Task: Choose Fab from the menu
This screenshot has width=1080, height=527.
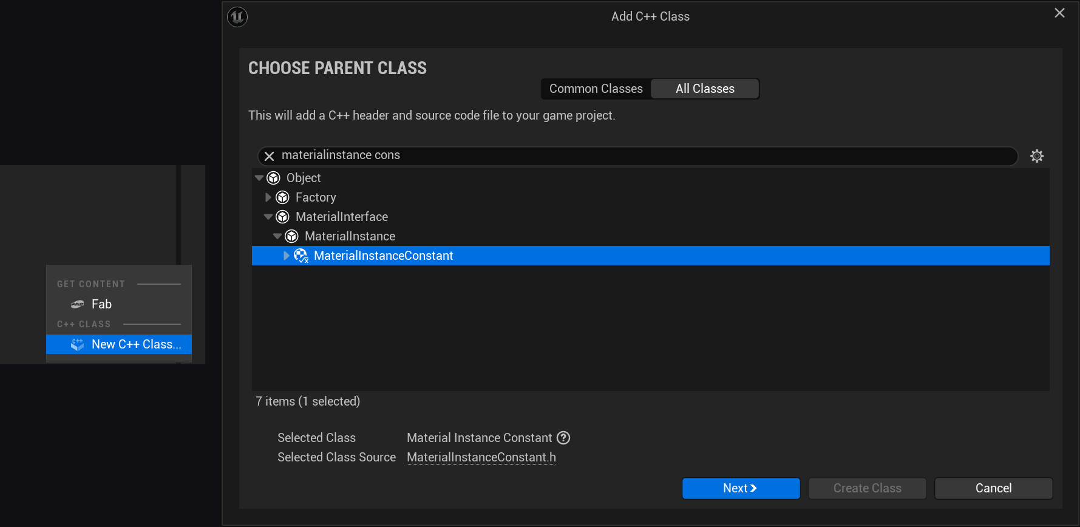Action: click(101, 304)
